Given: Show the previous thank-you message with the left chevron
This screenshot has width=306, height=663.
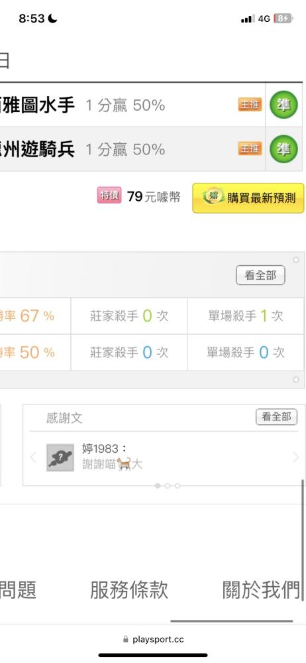Looking at the screenshot, I should (x=33, y=457).
